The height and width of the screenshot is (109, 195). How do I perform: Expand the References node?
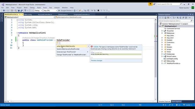[x=162, y=33]
